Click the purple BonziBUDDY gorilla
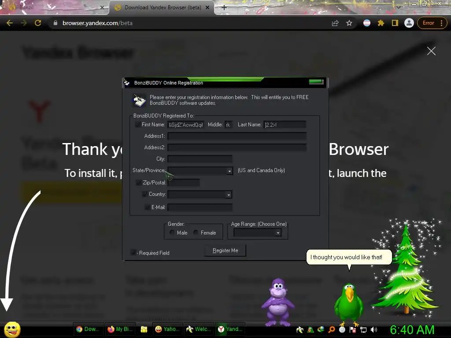The width and height of the screenshot is (451, 338). 277,302
